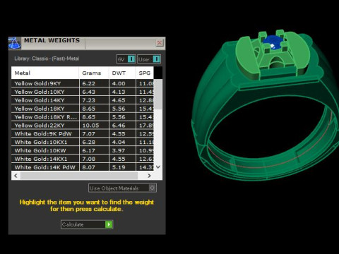This screenshot has width=339, height=254.
Task: Select the Yellow Gold:18KY row
Action: 83,109
